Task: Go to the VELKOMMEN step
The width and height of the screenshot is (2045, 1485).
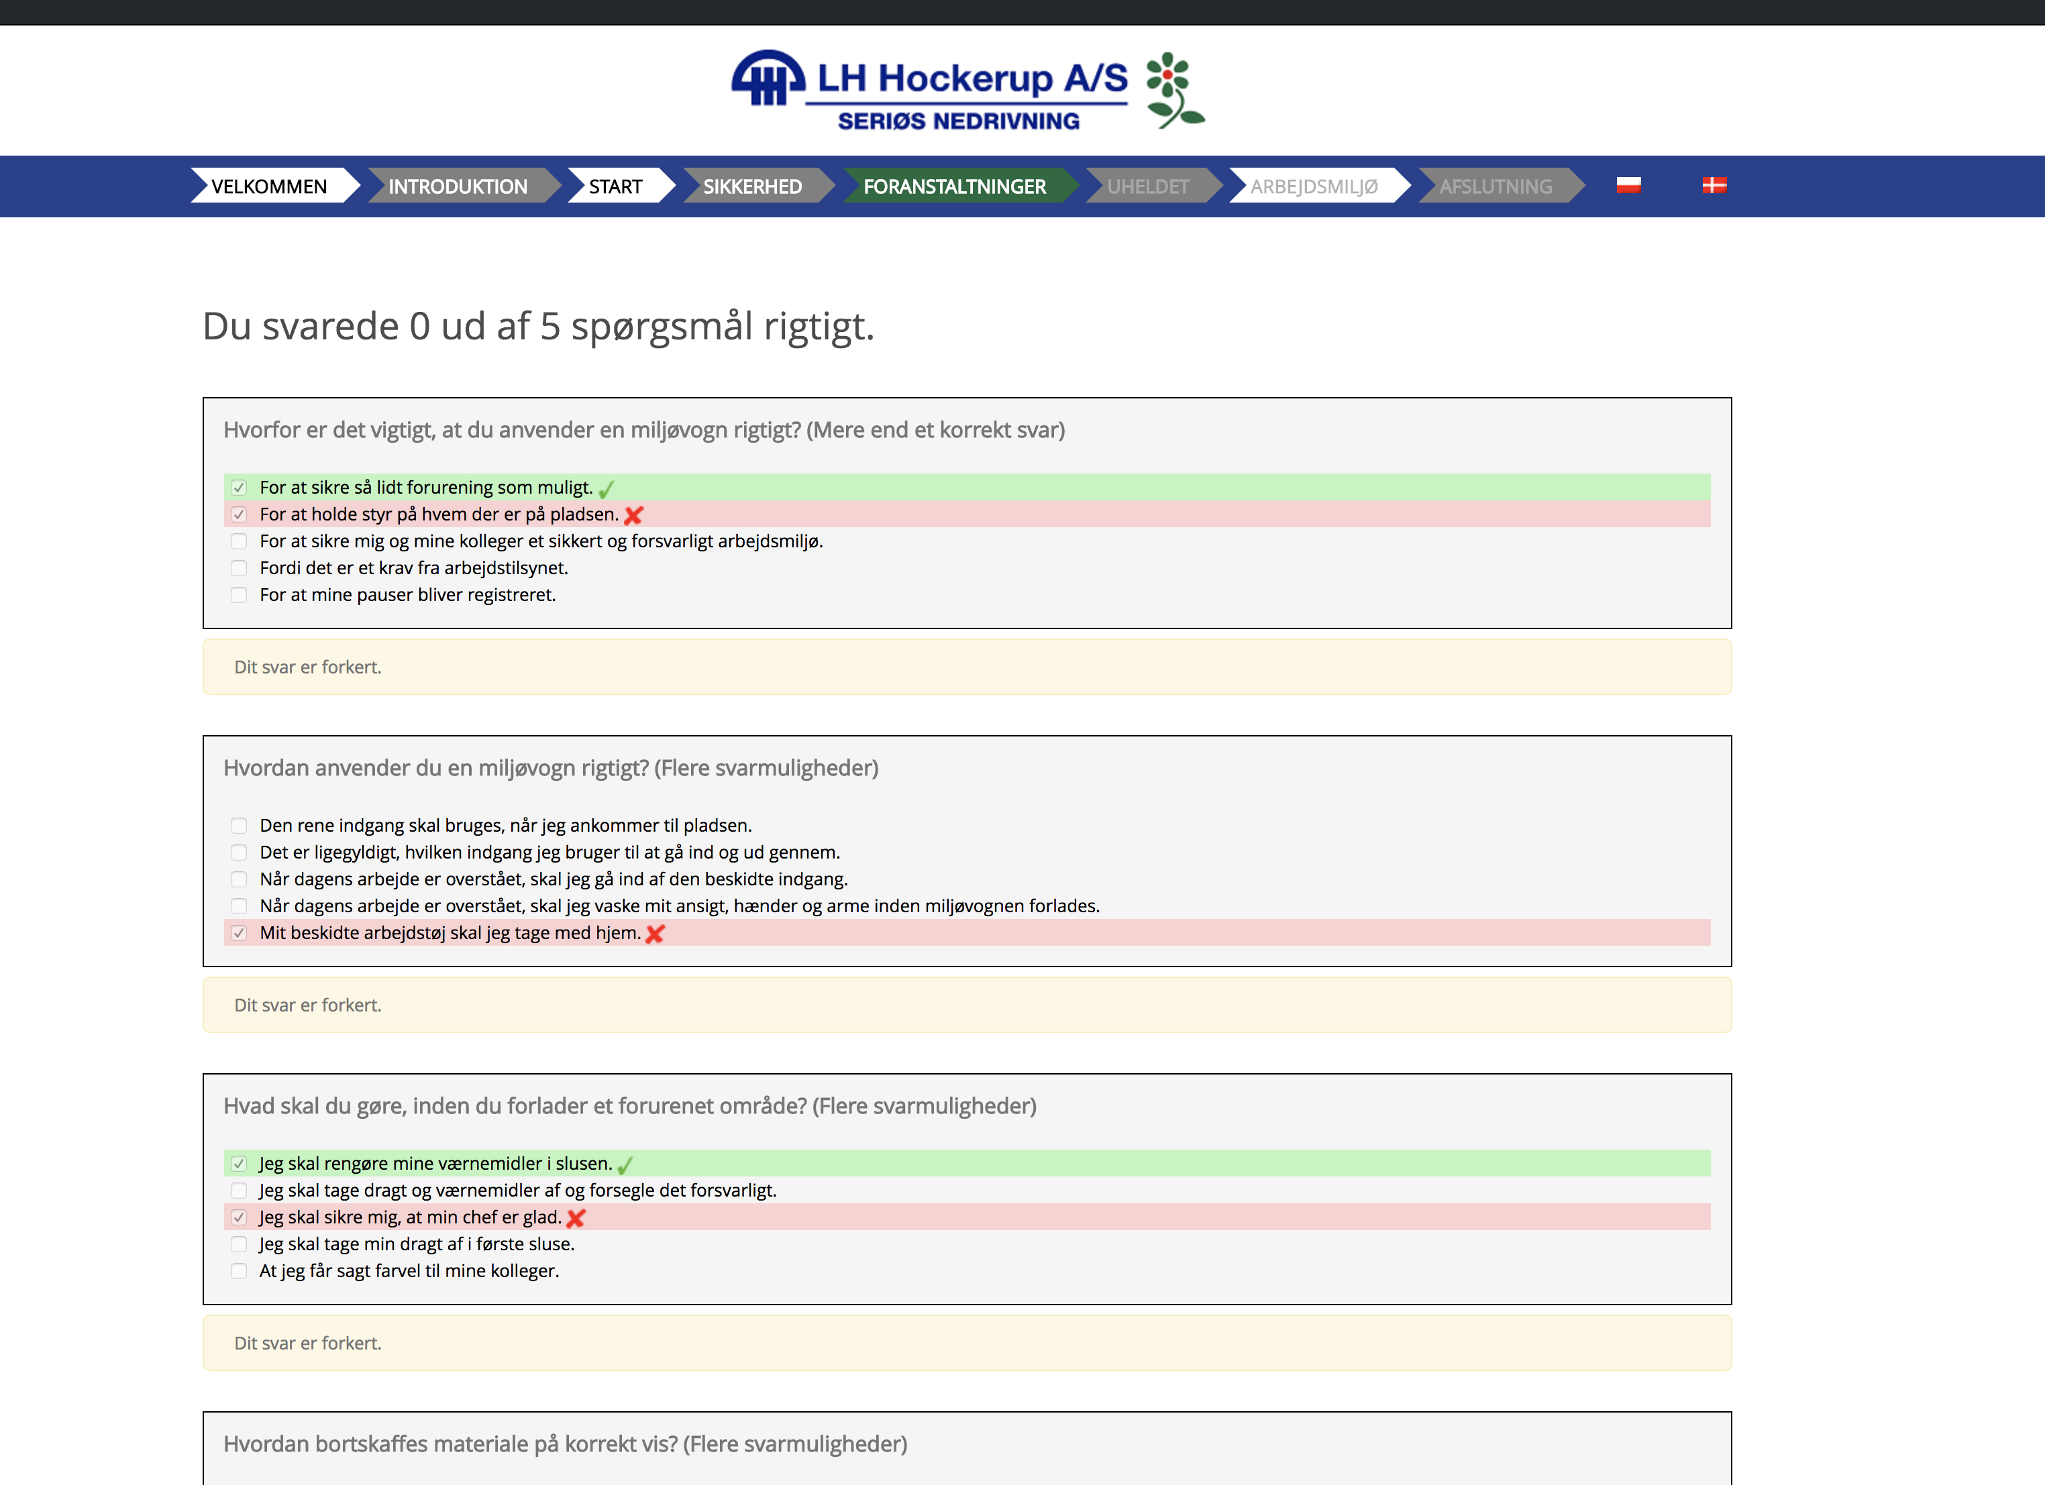Action: (270, 186)
